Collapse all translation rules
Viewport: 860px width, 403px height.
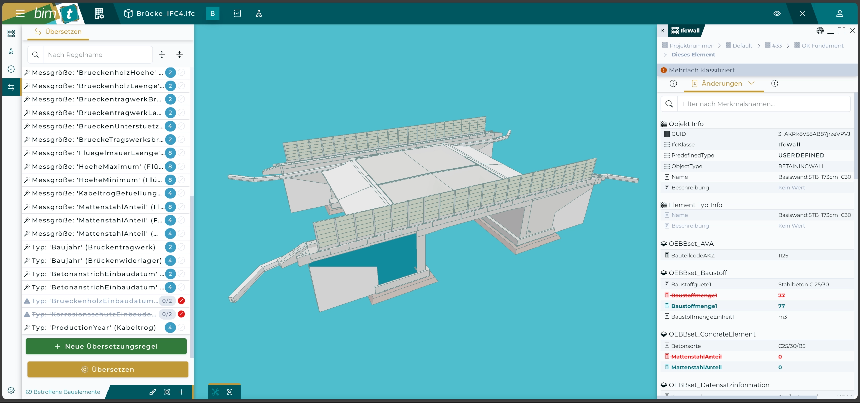click(x=180, y=55)
